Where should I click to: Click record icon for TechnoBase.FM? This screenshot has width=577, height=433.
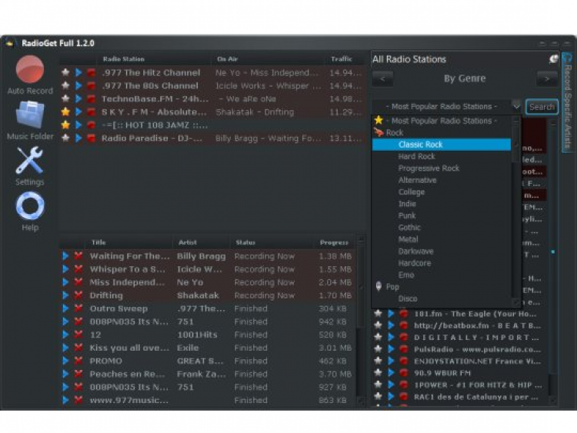[x=92, y=98]
